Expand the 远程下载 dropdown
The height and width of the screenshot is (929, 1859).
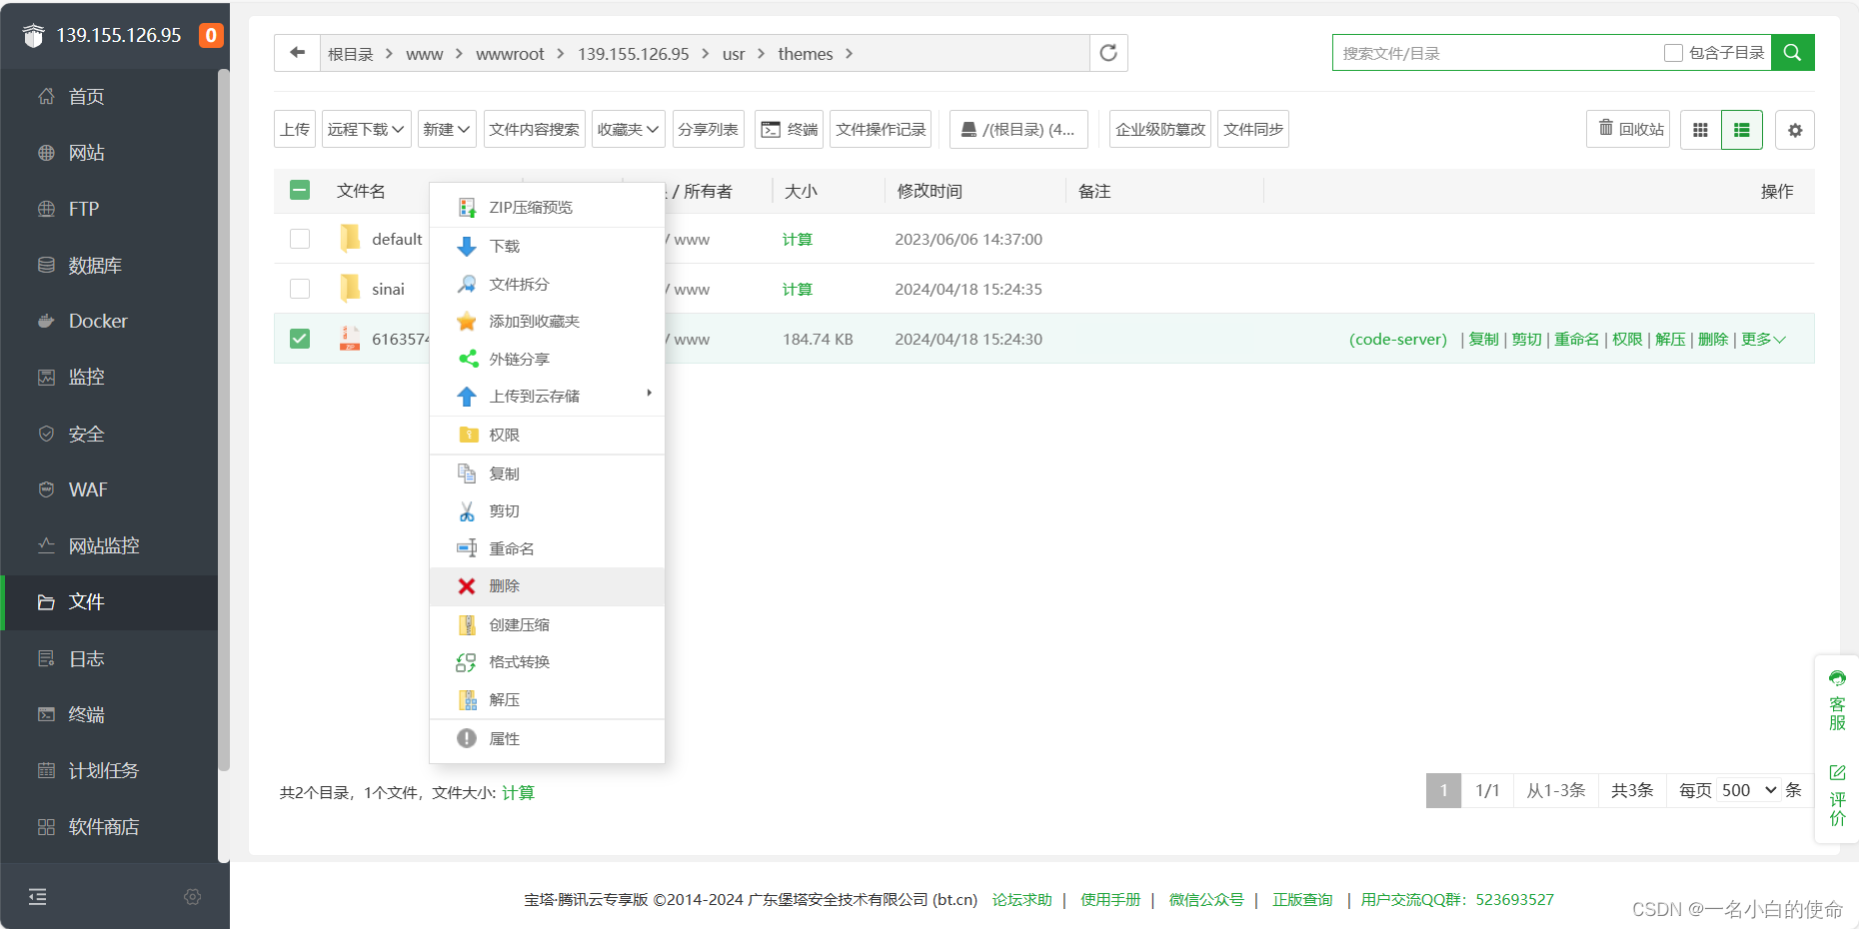tap(367, 129)
